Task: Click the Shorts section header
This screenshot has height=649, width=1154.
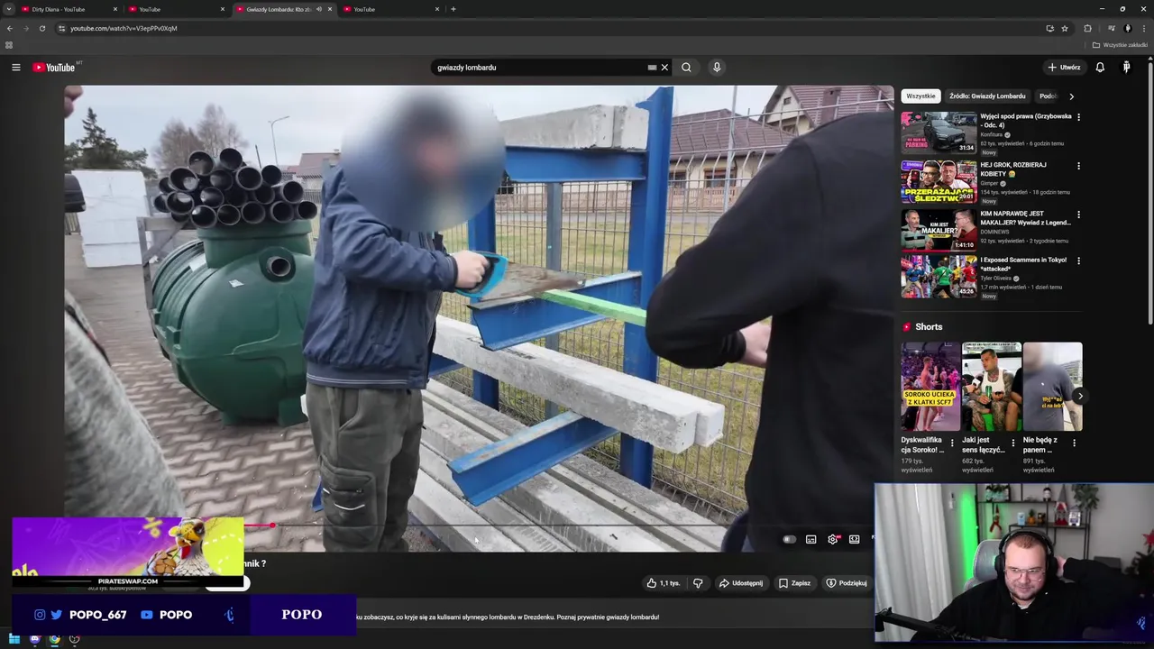Action: pos(922,326)
